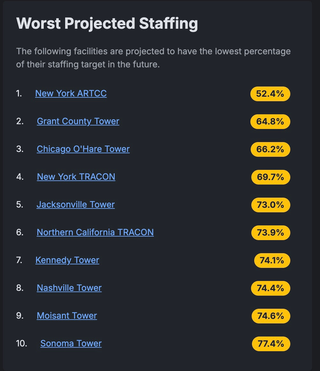This screenshot has height=371, width=320.
Task: Open the Kennedy Tower link
Action: (67, 260)
